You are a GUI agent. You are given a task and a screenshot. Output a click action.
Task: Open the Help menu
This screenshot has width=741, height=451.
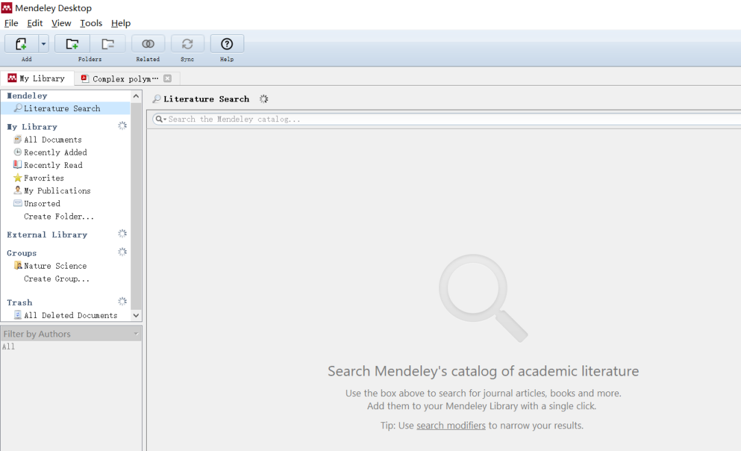(x=121, y=23)
